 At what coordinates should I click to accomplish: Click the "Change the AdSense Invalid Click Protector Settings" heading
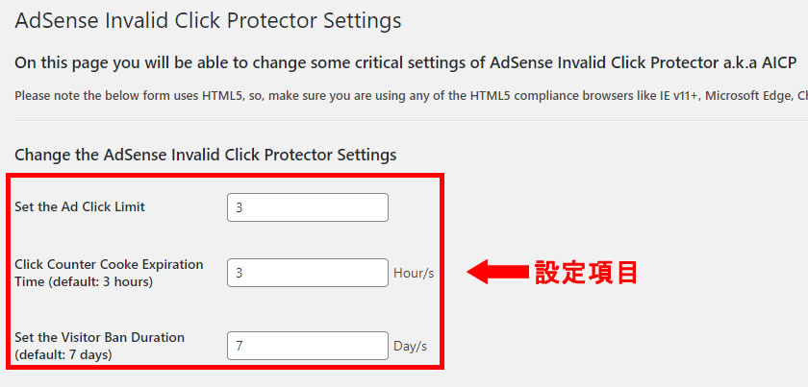point(206,155)
